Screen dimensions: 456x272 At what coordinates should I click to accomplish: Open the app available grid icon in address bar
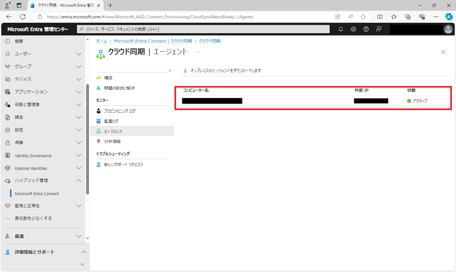(338, 17)
